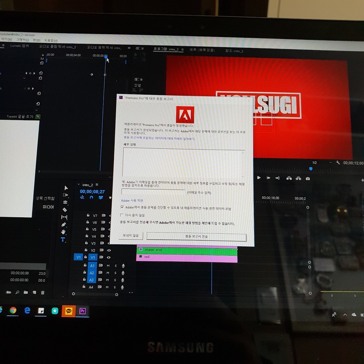
Task: Select the Ripple Edit tool
Action: [65, 202]
